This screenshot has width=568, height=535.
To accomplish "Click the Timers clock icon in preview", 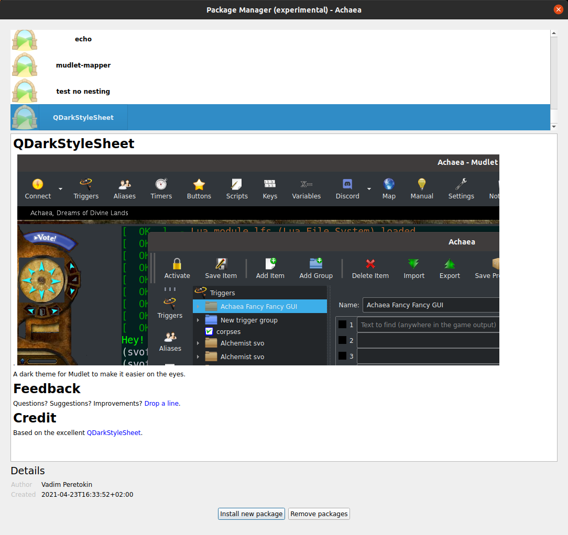I will click(x=161, y=184).
